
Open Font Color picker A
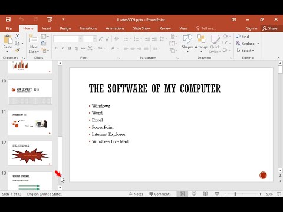tap(113, 48)
